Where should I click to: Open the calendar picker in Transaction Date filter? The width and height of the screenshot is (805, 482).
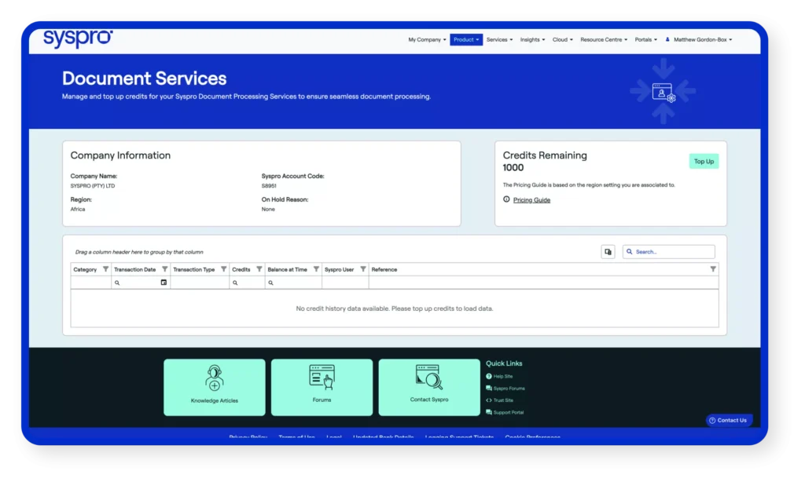(164, 283)
